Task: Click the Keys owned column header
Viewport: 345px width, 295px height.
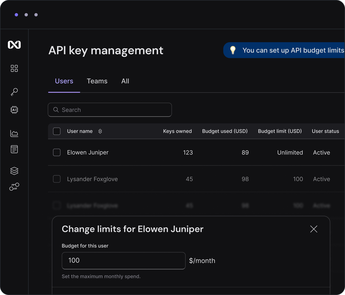Action: (x=177, y=131)
